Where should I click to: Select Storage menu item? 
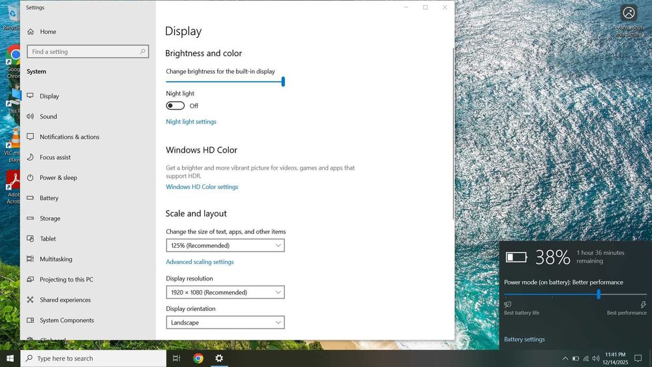tap(50, 218)
